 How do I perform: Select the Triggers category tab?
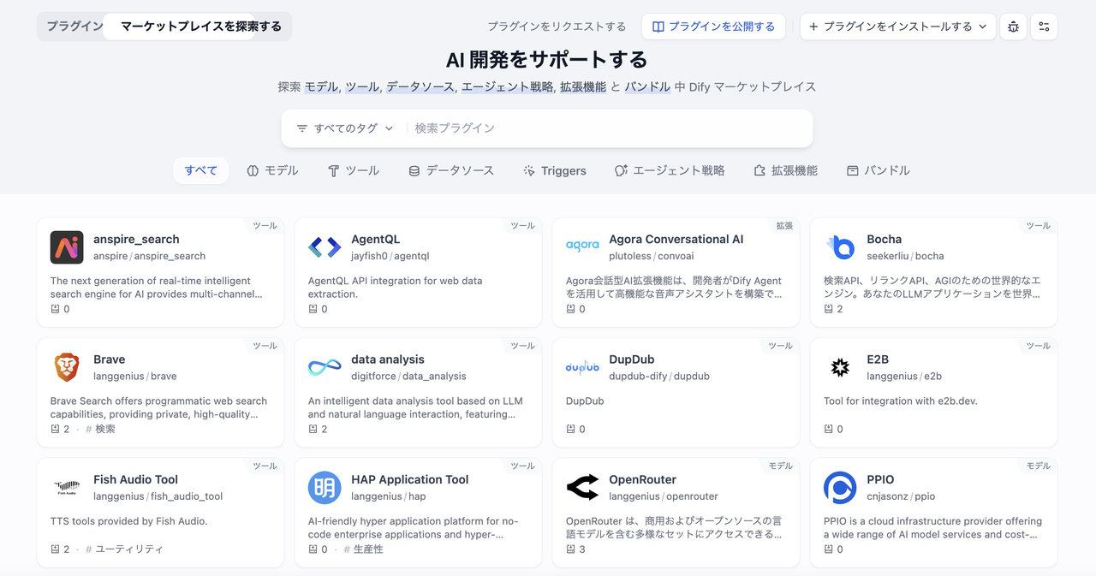pyautogui.click(x=555, y=170)
